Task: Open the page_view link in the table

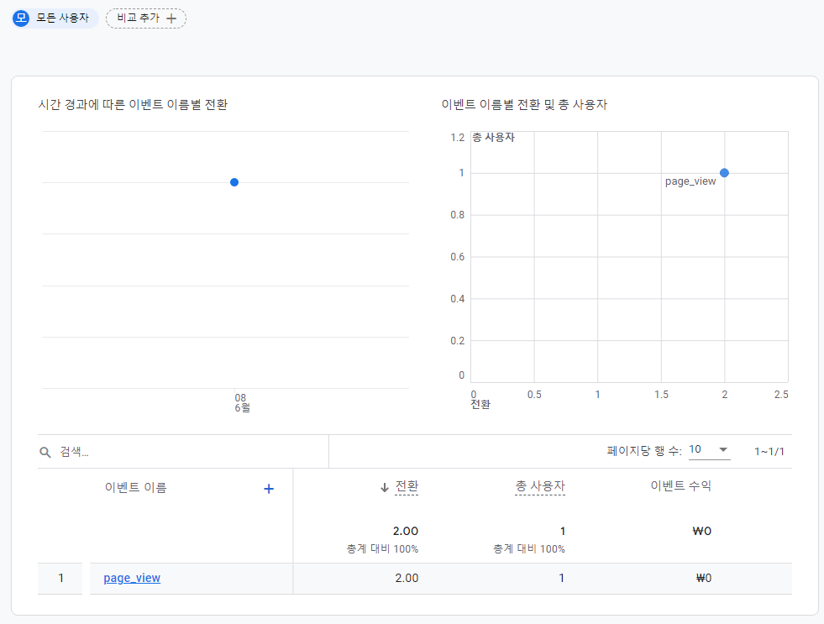Action: coord(132,578)
